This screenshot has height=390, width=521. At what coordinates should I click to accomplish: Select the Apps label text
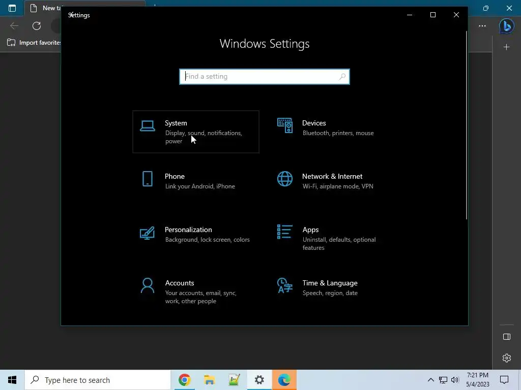311,230
